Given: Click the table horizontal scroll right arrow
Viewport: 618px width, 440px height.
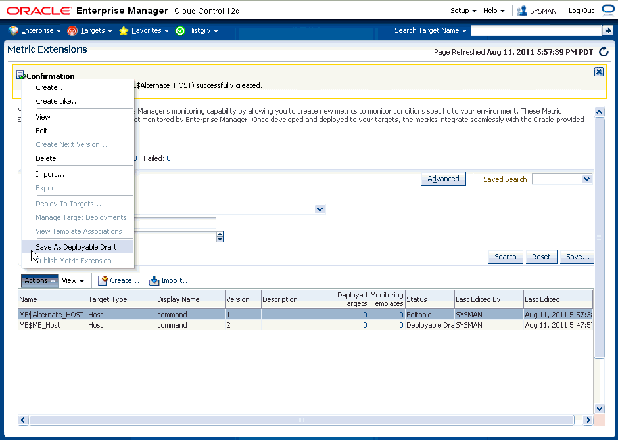Looking at the screenshot, I should 588,420.
